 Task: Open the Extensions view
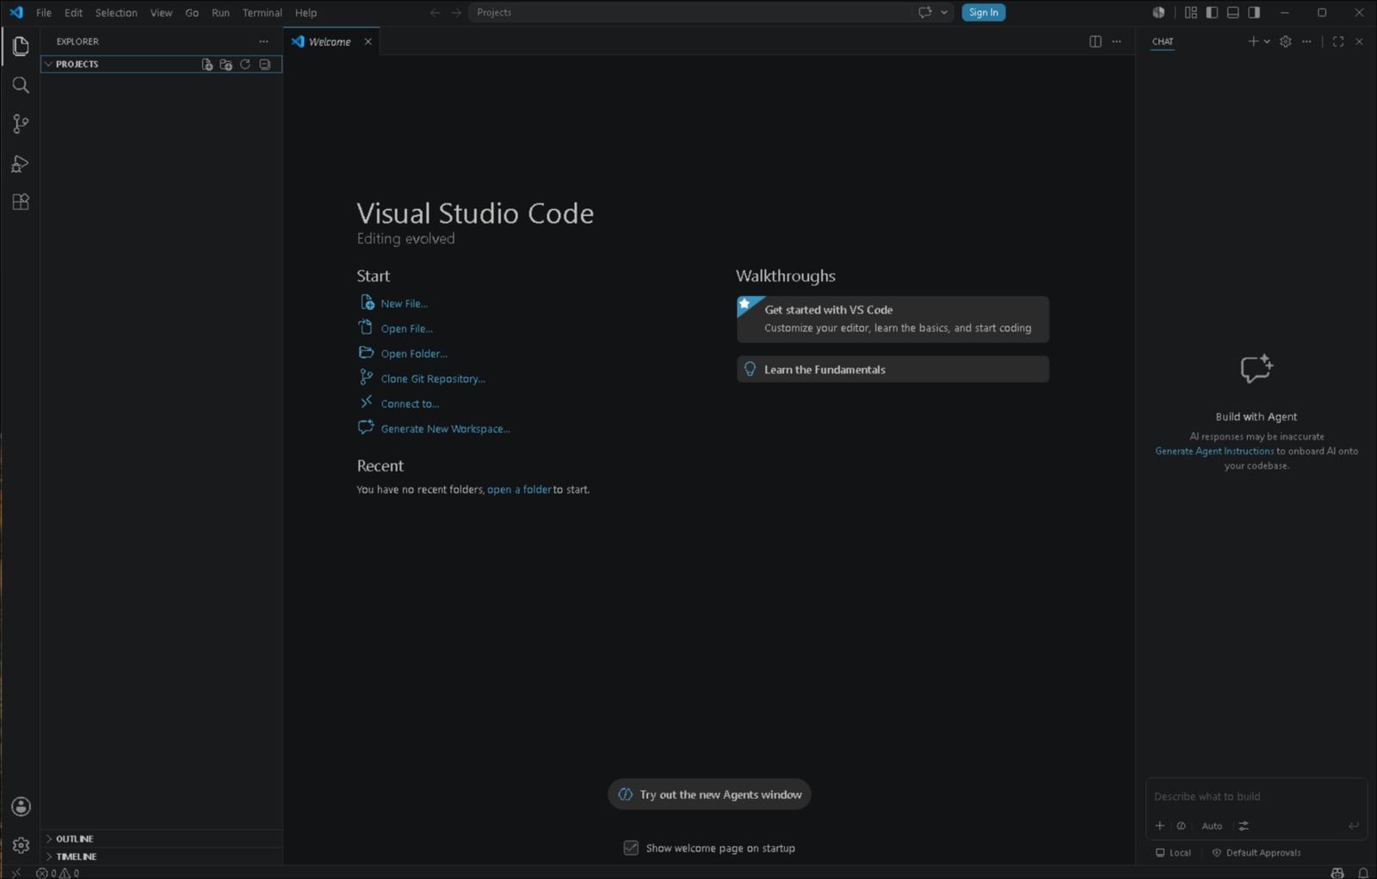point(21,202)
